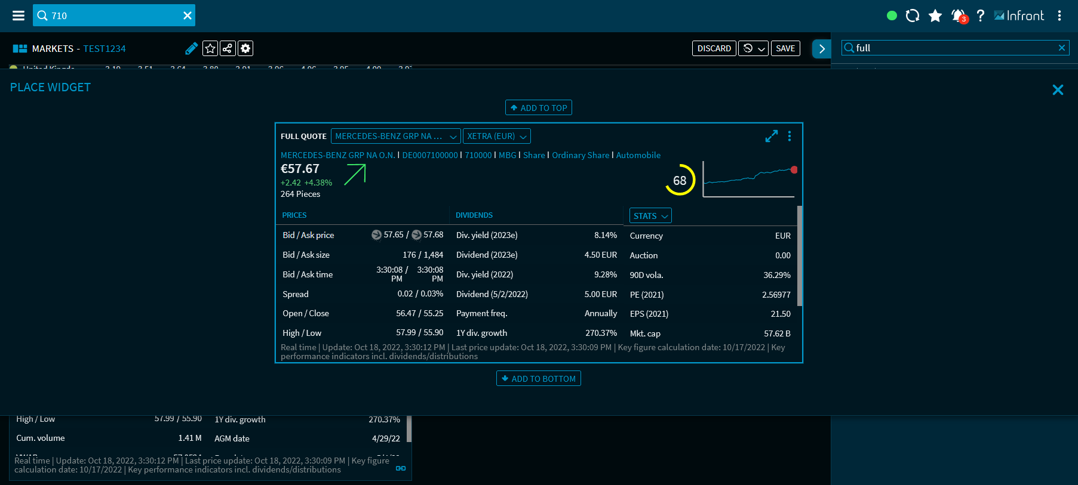Open the desktop settings gear
Screen dimensions: 1078x485
click(245, 48)
